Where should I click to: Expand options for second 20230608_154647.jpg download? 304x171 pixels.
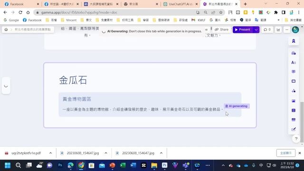tap(161, 153)
